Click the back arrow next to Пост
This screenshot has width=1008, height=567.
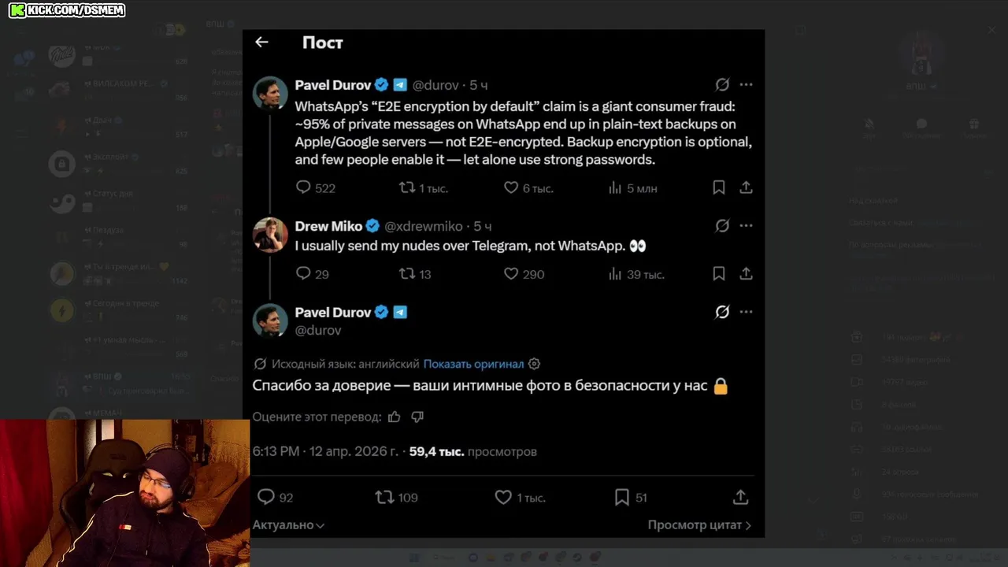[x=261, y=43]
